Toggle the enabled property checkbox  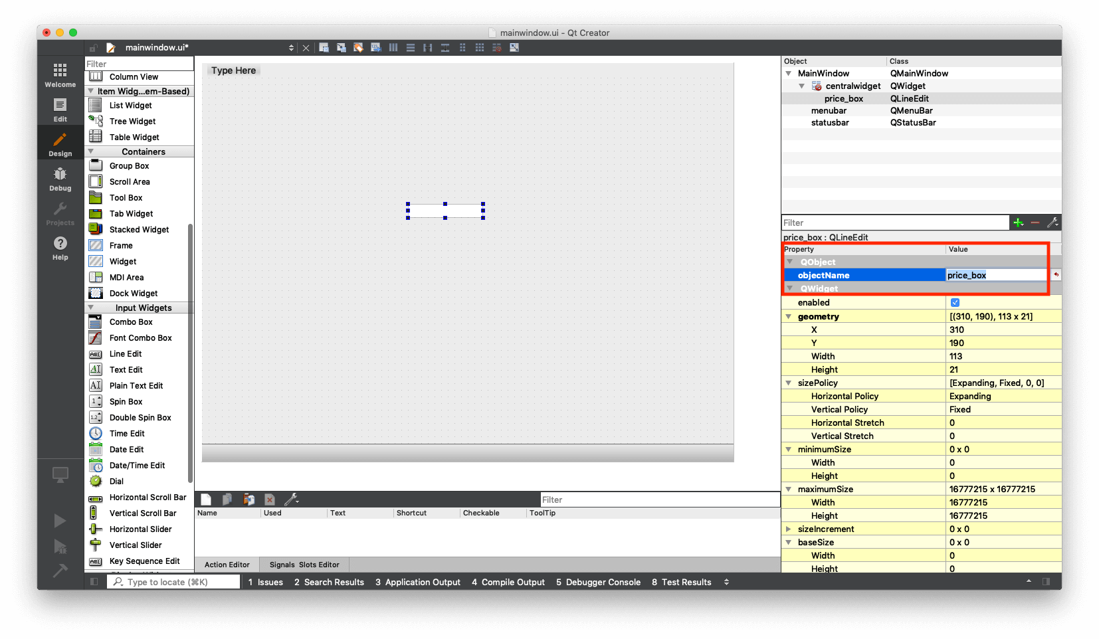click(955, 303)
